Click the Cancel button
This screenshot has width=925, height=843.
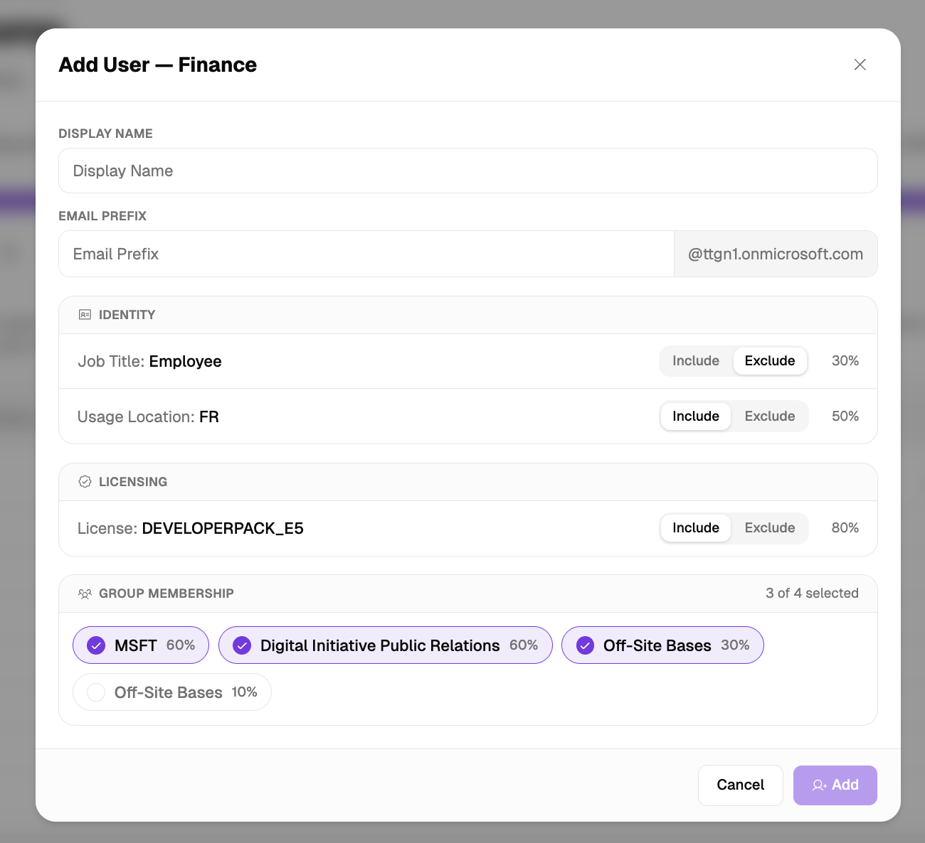coord(741,785)
